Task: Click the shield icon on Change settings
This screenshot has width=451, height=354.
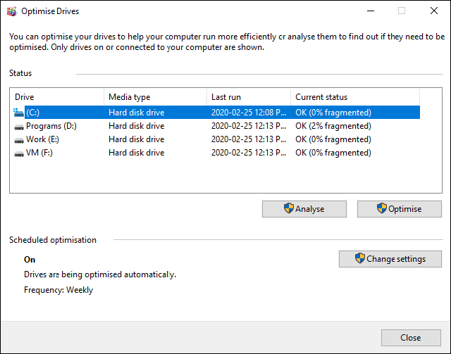Action: [359, 258]
